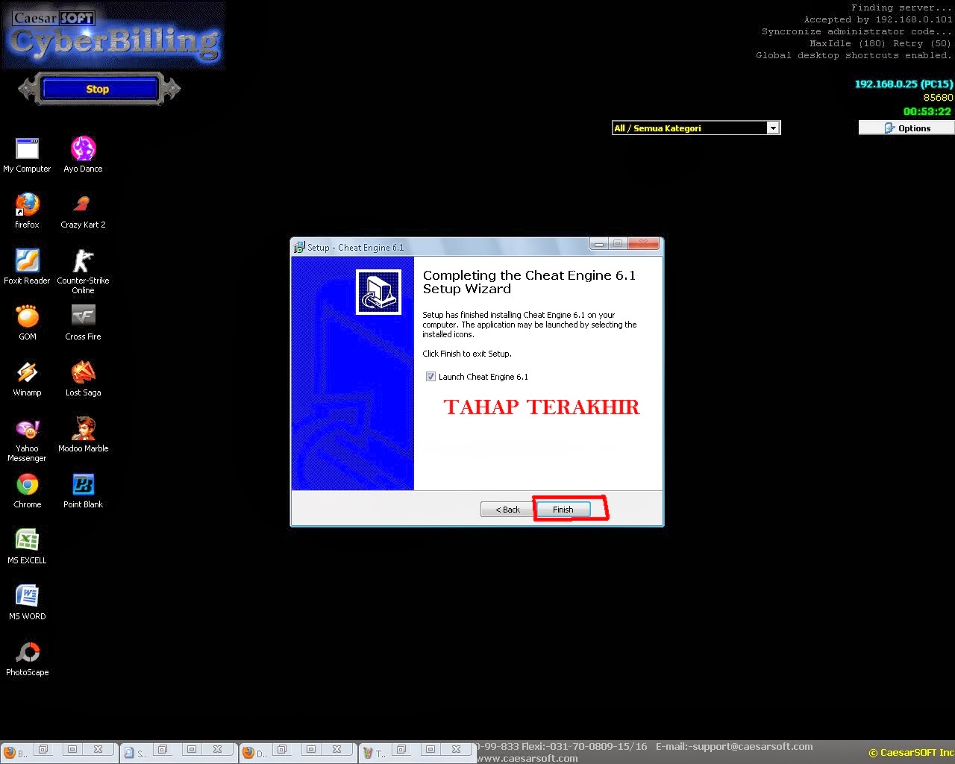Restore the minimized 'B..' window
Image resolution: width=955 pixels, height=764 pixels.
(43, 749)
